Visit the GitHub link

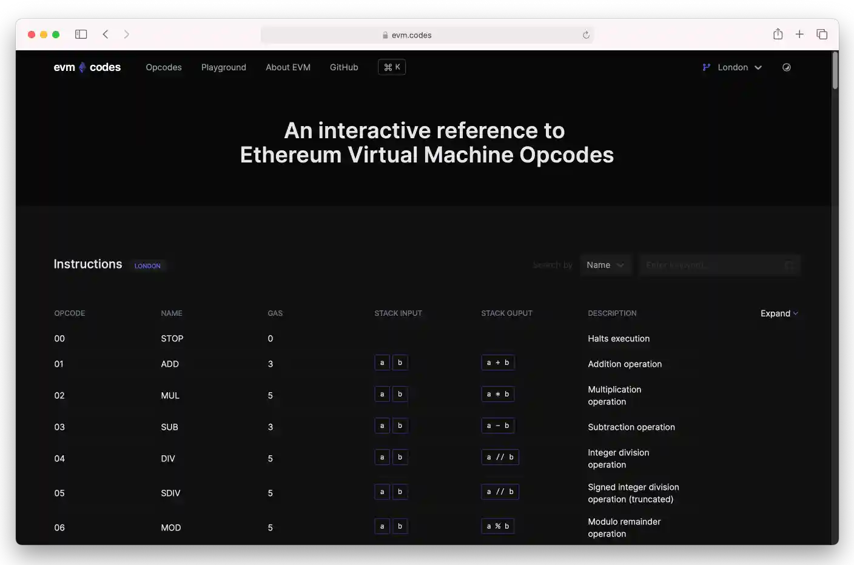(x=343, y=67)
